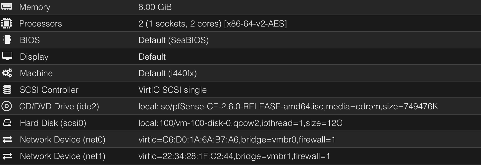The image size is (481, 165).
Task: Click the Machine gears icon
Action: coord(7,73)
